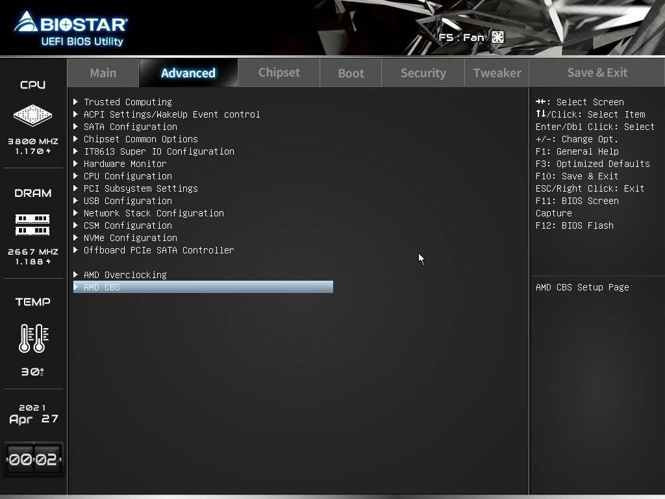Open the Tweaker tab
This screenshot has width=665, height=499.
497,72
